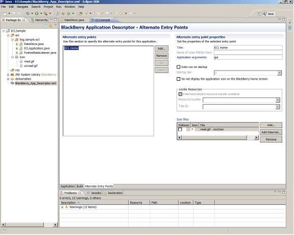Close the ECLSample editor tab

113,20
